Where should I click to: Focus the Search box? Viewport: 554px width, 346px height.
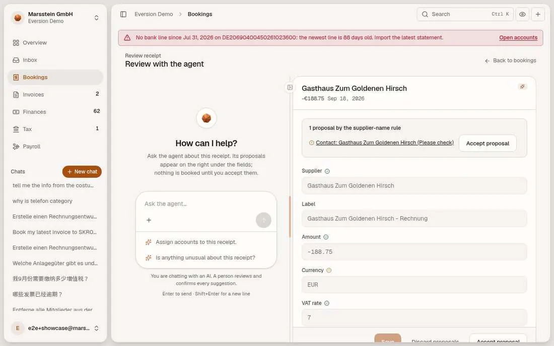pos(465,14)
